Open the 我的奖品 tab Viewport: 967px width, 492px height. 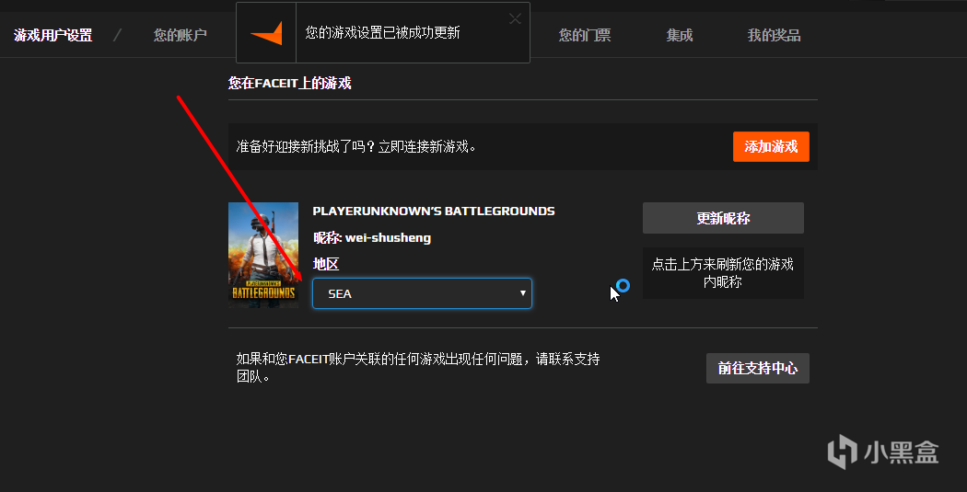[x=774, y=36]
